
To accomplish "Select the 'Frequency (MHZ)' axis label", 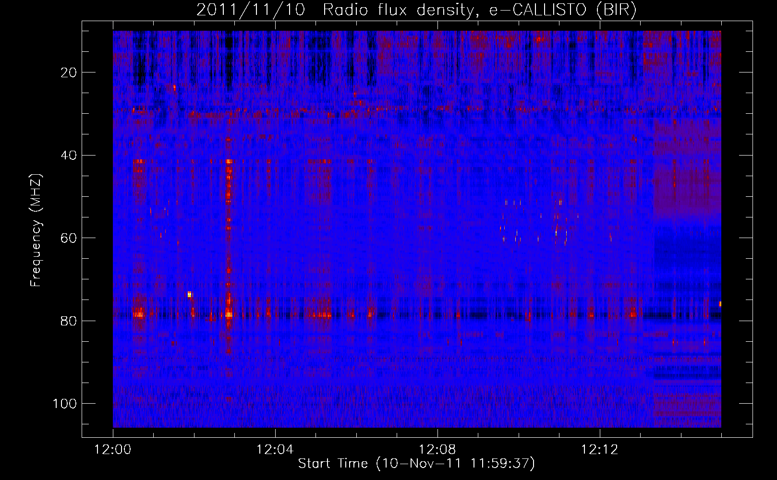I will pos(36,230).
